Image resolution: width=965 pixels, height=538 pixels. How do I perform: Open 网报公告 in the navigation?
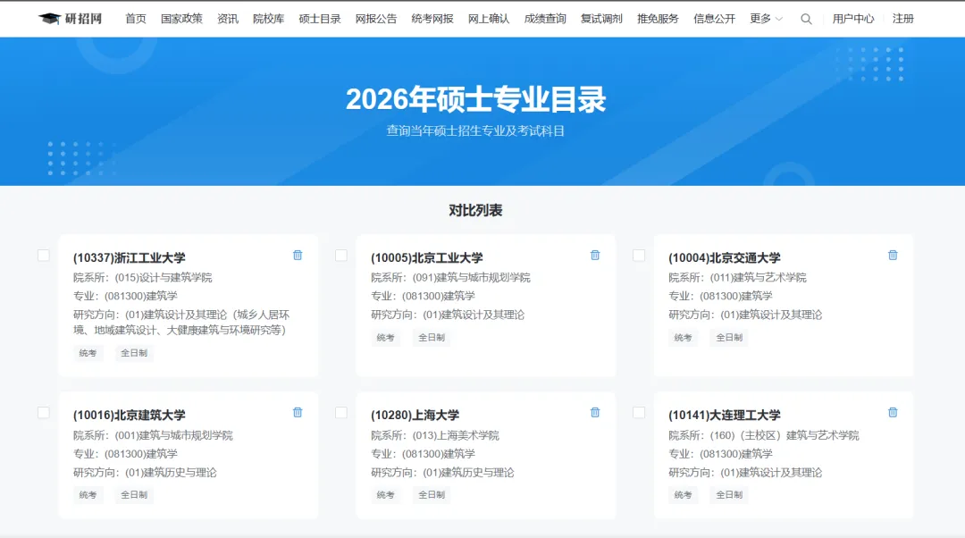pos(376,19)
